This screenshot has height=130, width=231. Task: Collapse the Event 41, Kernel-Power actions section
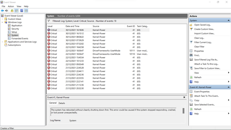(228, 87)
